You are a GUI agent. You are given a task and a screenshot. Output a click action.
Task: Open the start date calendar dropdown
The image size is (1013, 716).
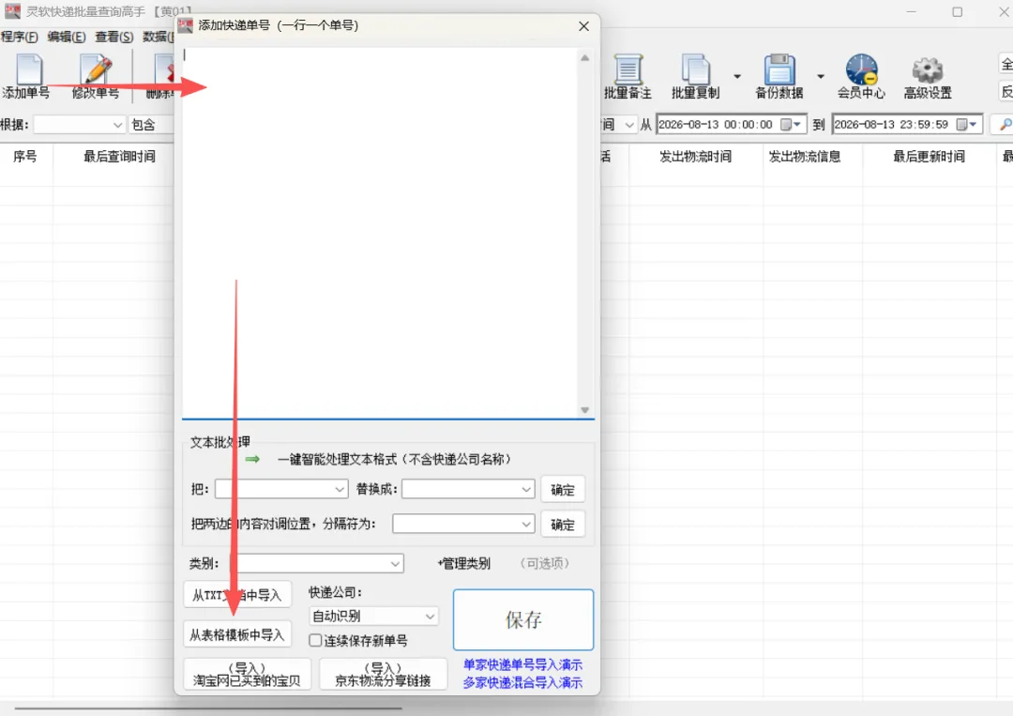(x=792, y=124)
